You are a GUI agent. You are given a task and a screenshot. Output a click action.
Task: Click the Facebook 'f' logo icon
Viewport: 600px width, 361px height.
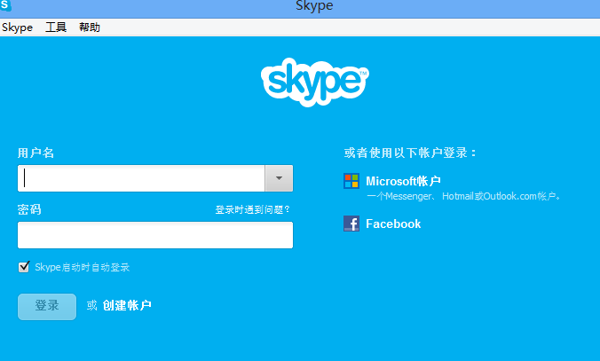click(x=351, y=224)
